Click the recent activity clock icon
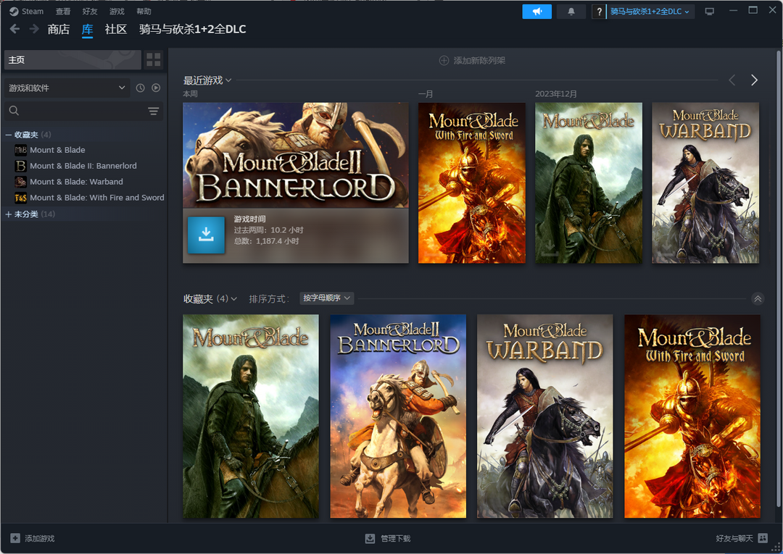 click(x=141, y=88)
